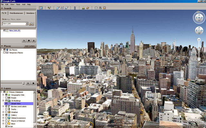Viewport: 206px width, 128px height.
Task: Switch to the Directions tab
Action: point(30,13)
